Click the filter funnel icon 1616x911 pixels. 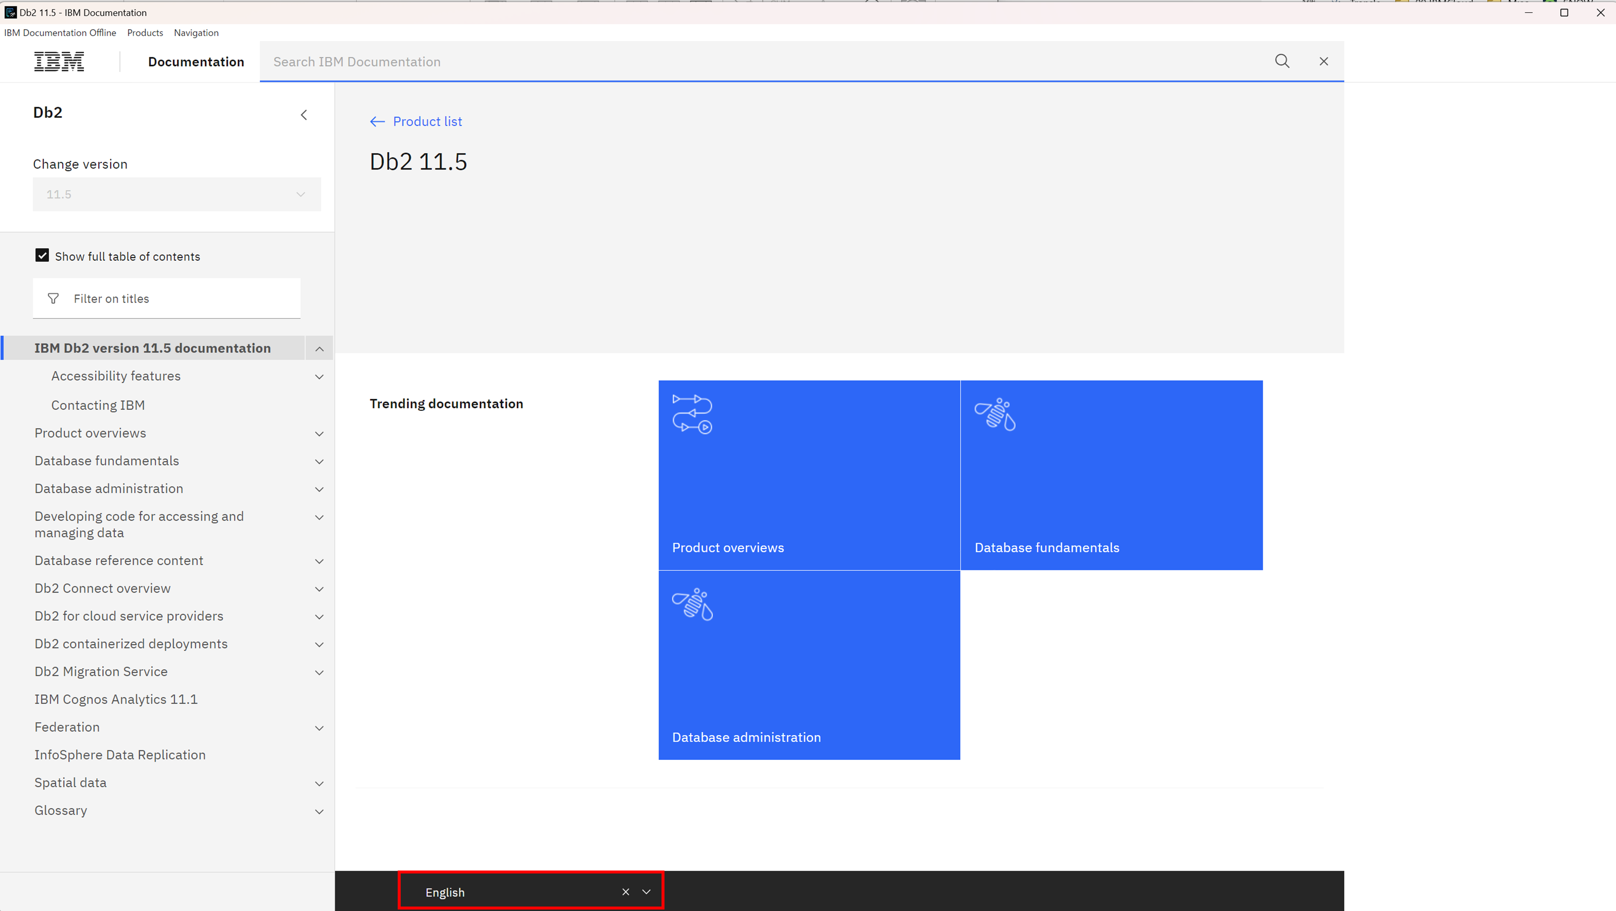tap(53, 298)
